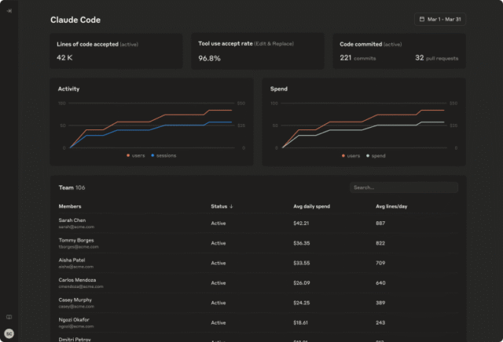This screenshot has width=503, height=342.
Task: Open Sarah Chen's member row
Action: tap(259, 224)
